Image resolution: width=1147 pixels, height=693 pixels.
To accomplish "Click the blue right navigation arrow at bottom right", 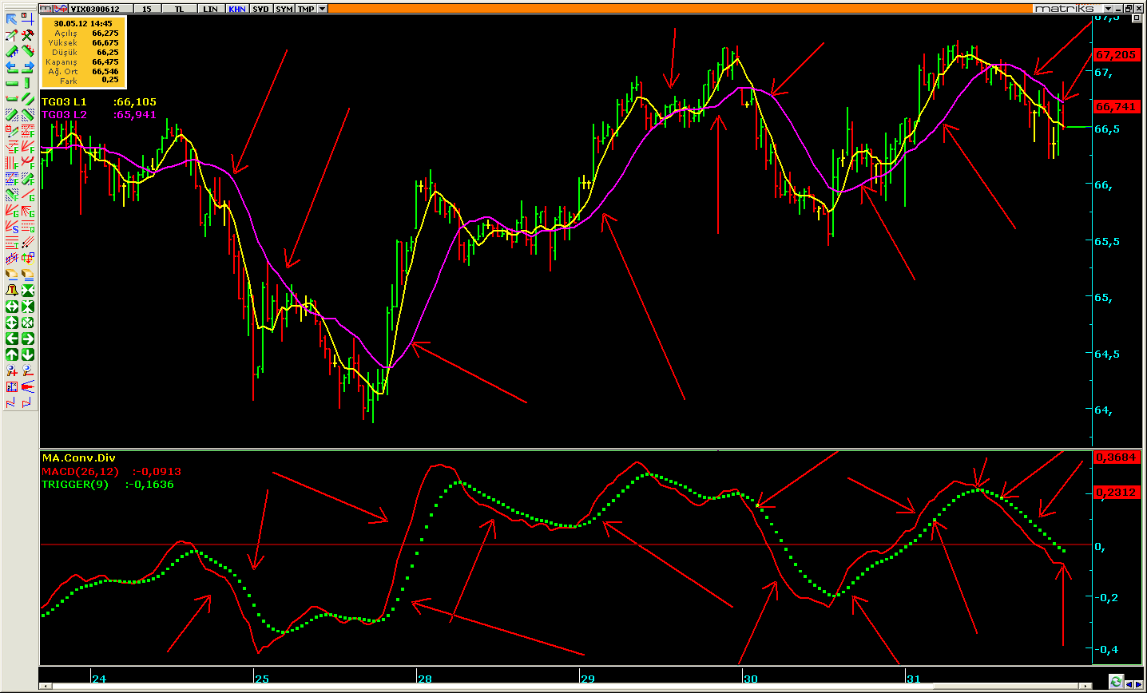I will point(1139,684).
